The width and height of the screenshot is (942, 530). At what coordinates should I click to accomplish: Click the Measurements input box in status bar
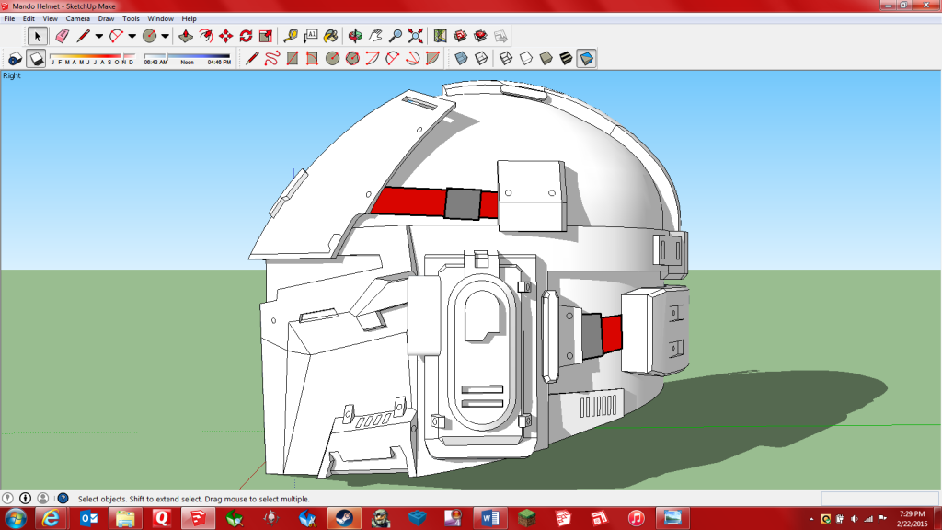(879, 498)
